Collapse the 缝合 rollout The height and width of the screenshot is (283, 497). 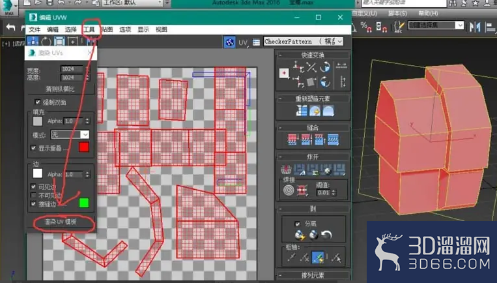[281, 128]
